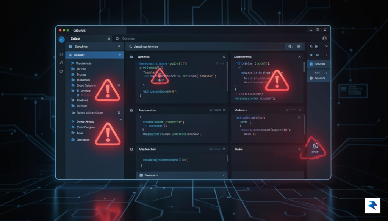Viewport: 388px width, 221px height.
Task: Click the icon at the start of the bottom-left panel's footer bar
Action: point(141,175)
